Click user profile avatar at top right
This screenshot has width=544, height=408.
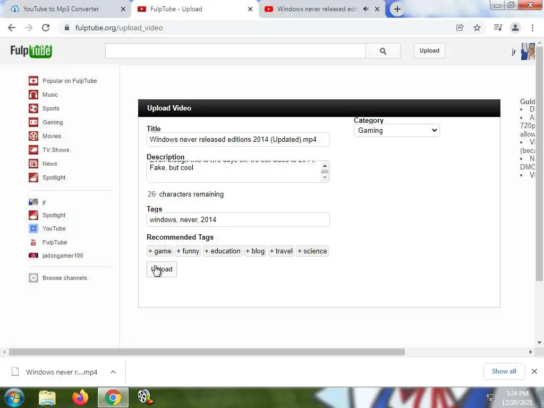[528, 52]
